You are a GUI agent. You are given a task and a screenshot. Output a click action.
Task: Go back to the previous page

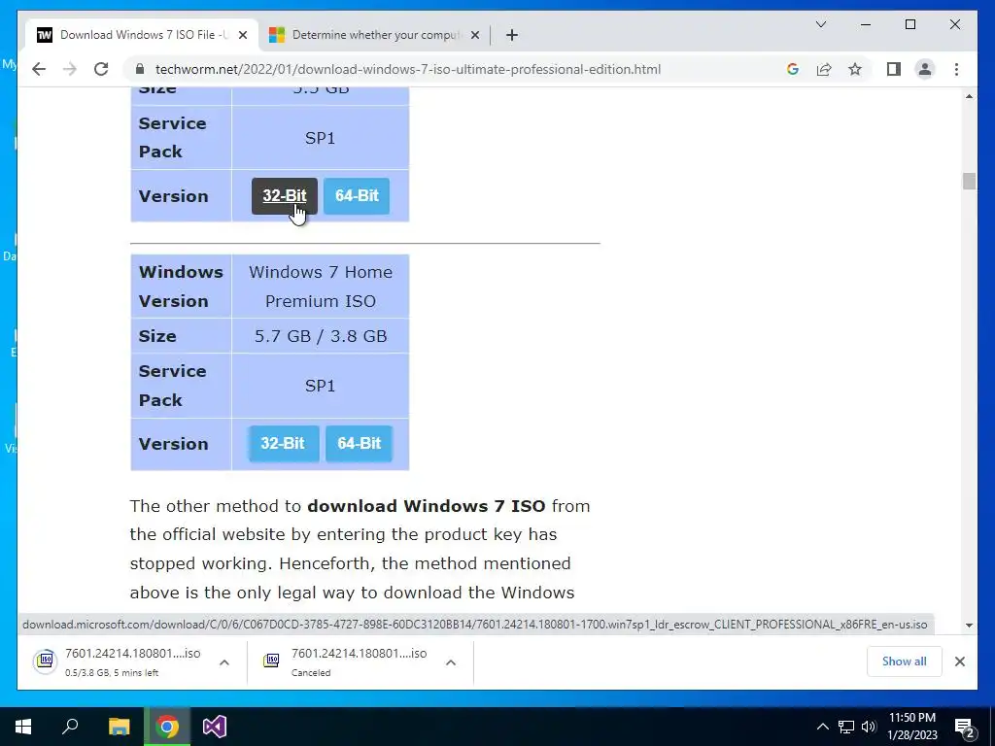click(39, 69)
